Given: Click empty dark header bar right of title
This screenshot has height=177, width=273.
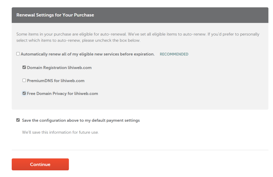Looking at the screenshot, I should tap(187, 15).
